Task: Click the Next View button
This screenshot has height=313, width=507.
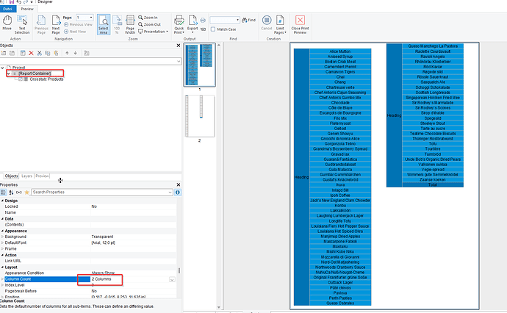Action: point(75,32)
